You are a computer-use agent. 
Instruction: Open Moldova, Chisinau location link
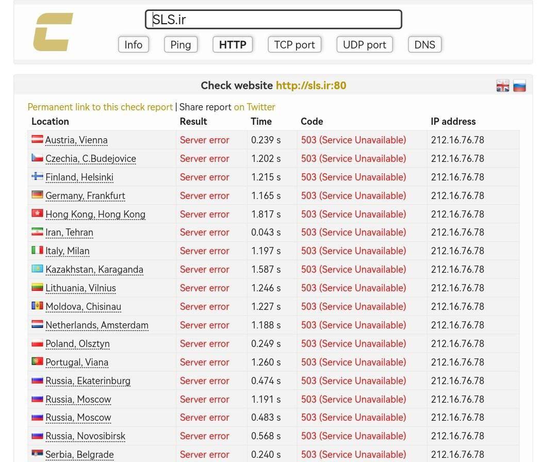83,306
